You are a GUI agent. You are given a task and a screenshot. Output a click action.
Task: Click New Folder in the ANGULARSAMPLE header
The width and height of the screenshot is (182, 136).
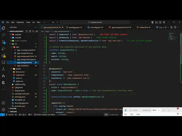point(30,31)
